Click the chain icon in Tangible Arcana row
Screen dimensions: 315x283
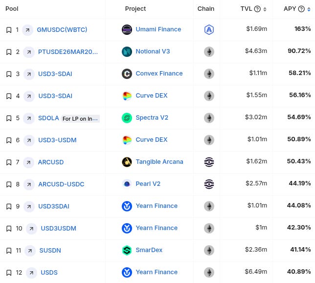(x=209, y=162)
